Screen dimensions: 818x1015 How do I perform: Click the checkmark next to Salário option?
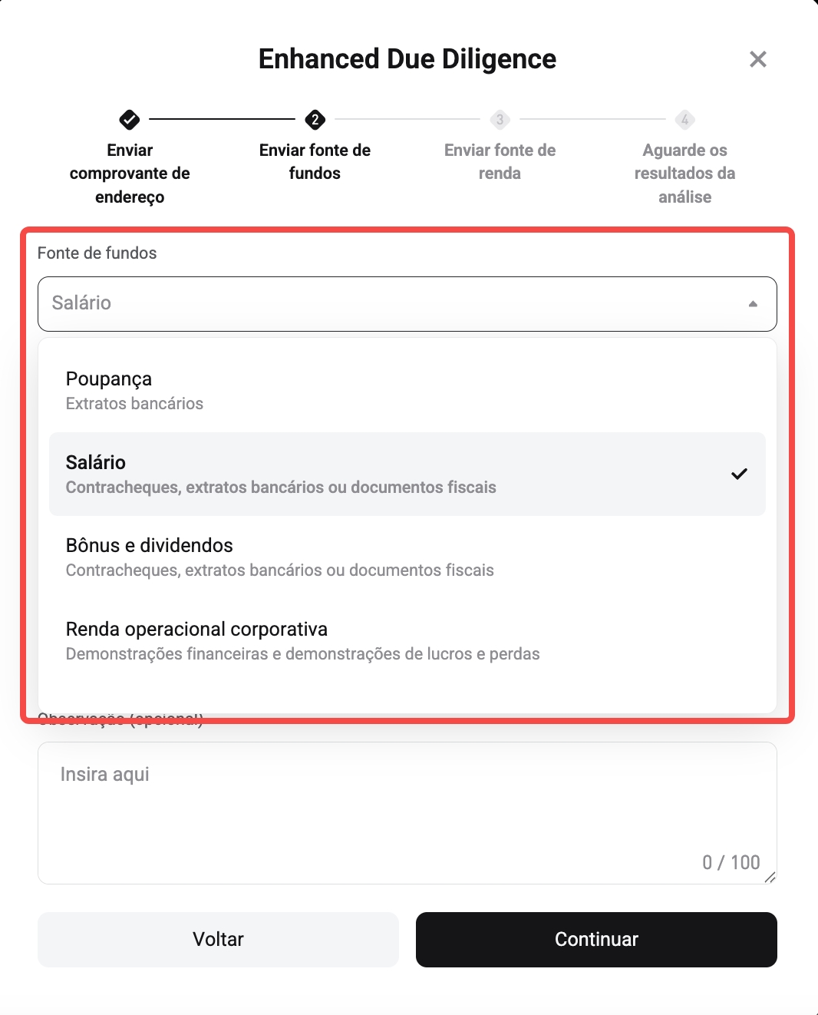pyautogui.click(x=740, y=474)
